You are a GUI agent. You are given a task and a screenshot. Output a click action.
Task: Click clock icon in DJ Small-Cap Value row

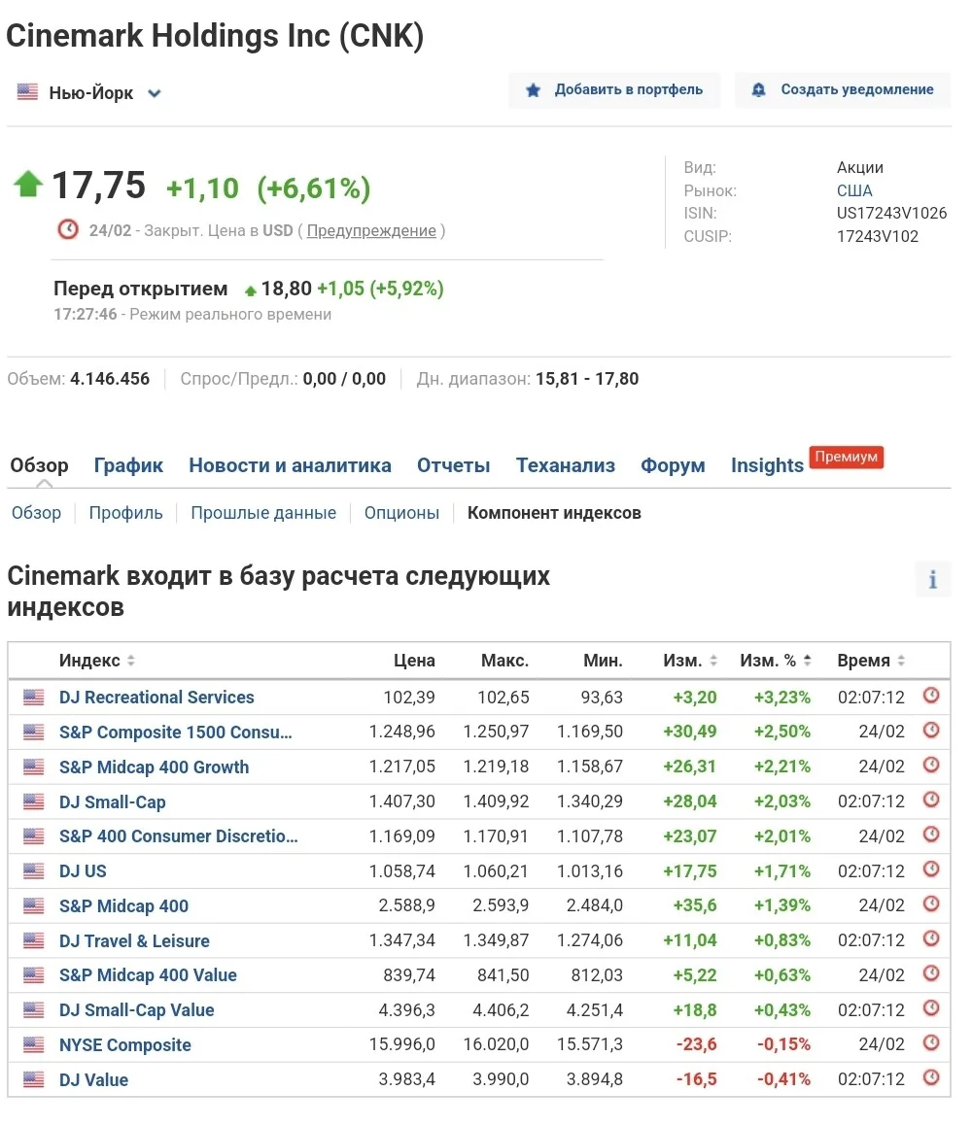931,1008
